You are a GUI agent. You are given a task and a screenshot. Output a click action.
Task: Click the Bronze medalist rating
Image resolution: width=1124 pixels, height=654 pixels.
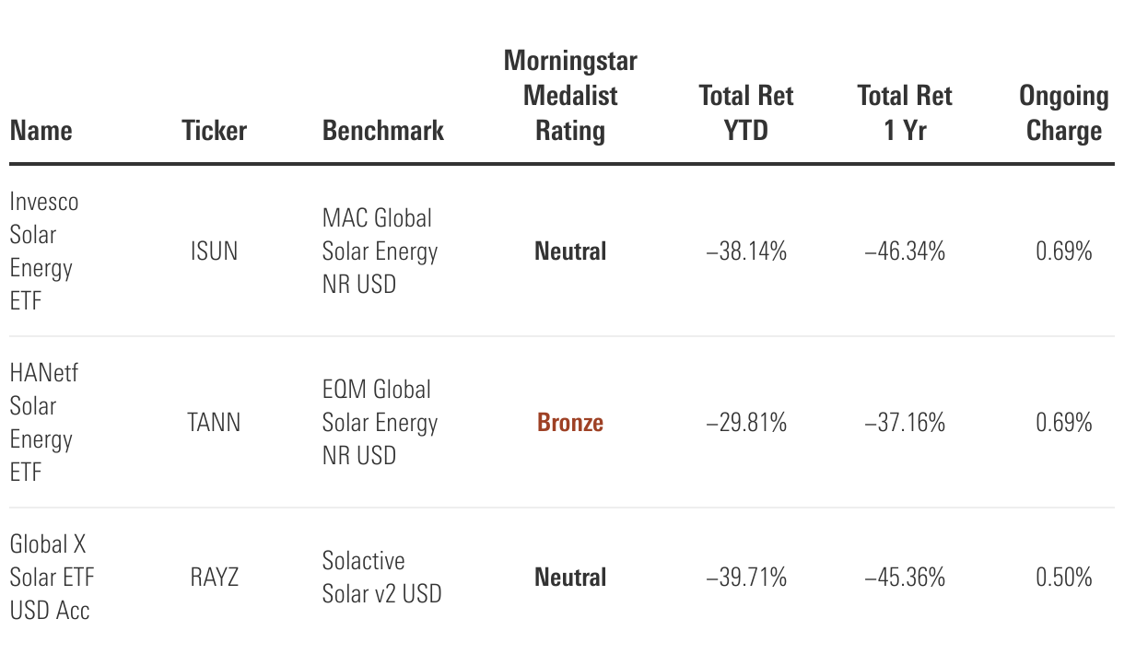point(570,423)
